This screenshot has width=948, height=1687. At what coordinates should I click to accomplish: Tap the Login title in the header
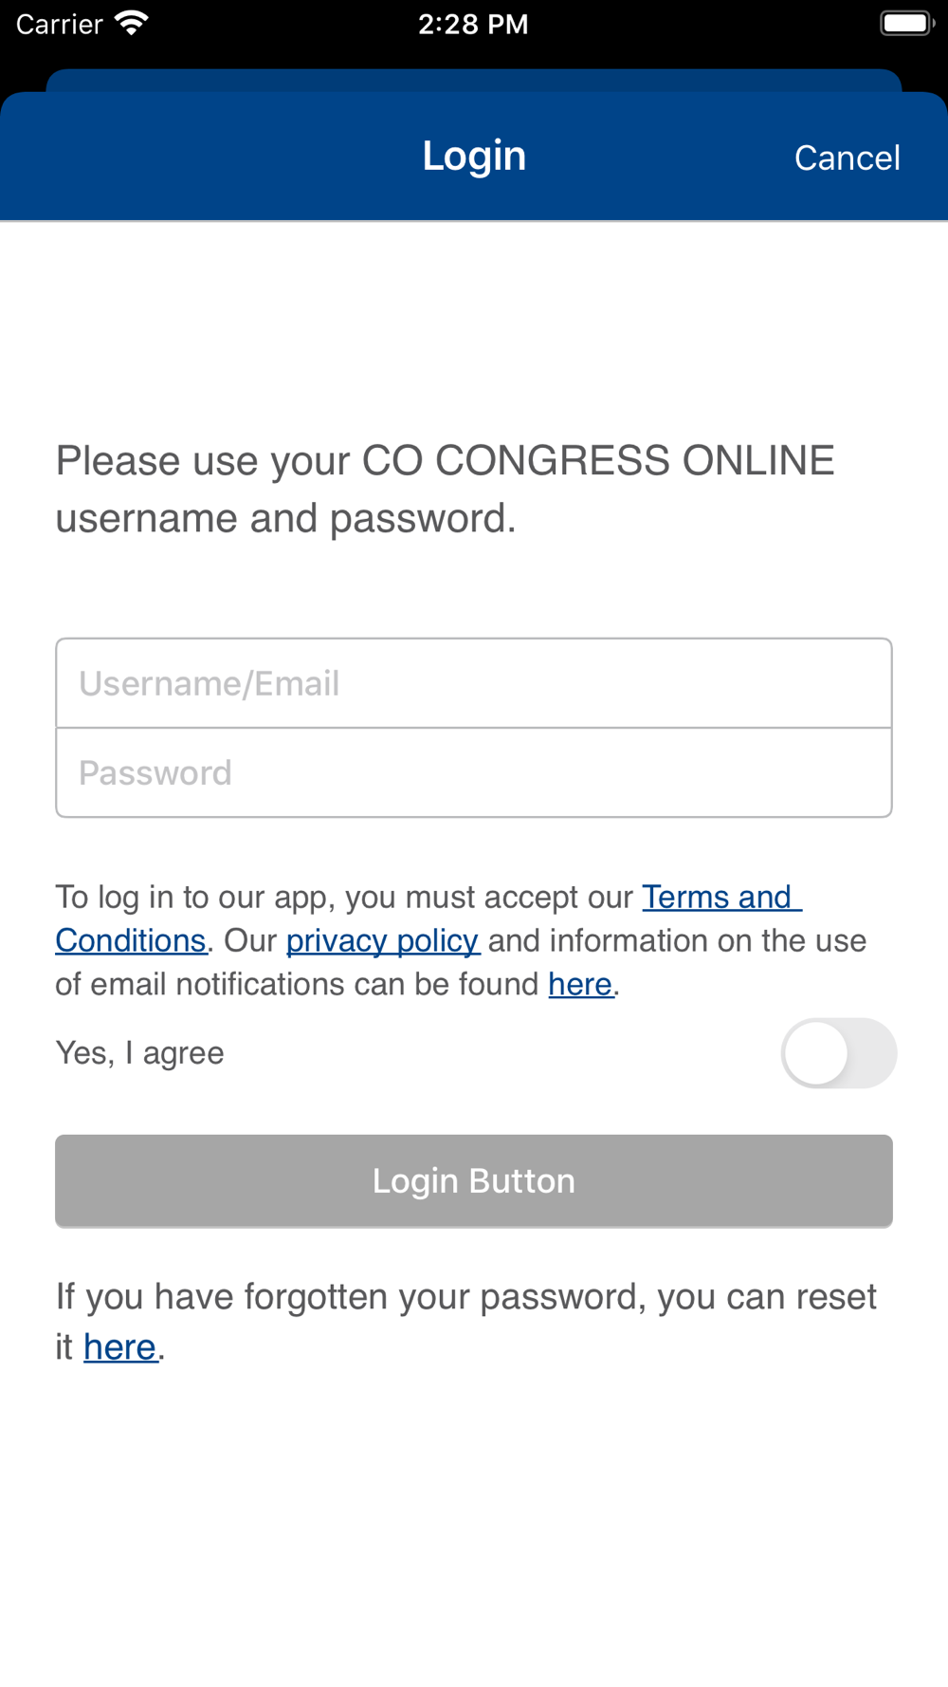pyautogui.click(x=474, y=156)
